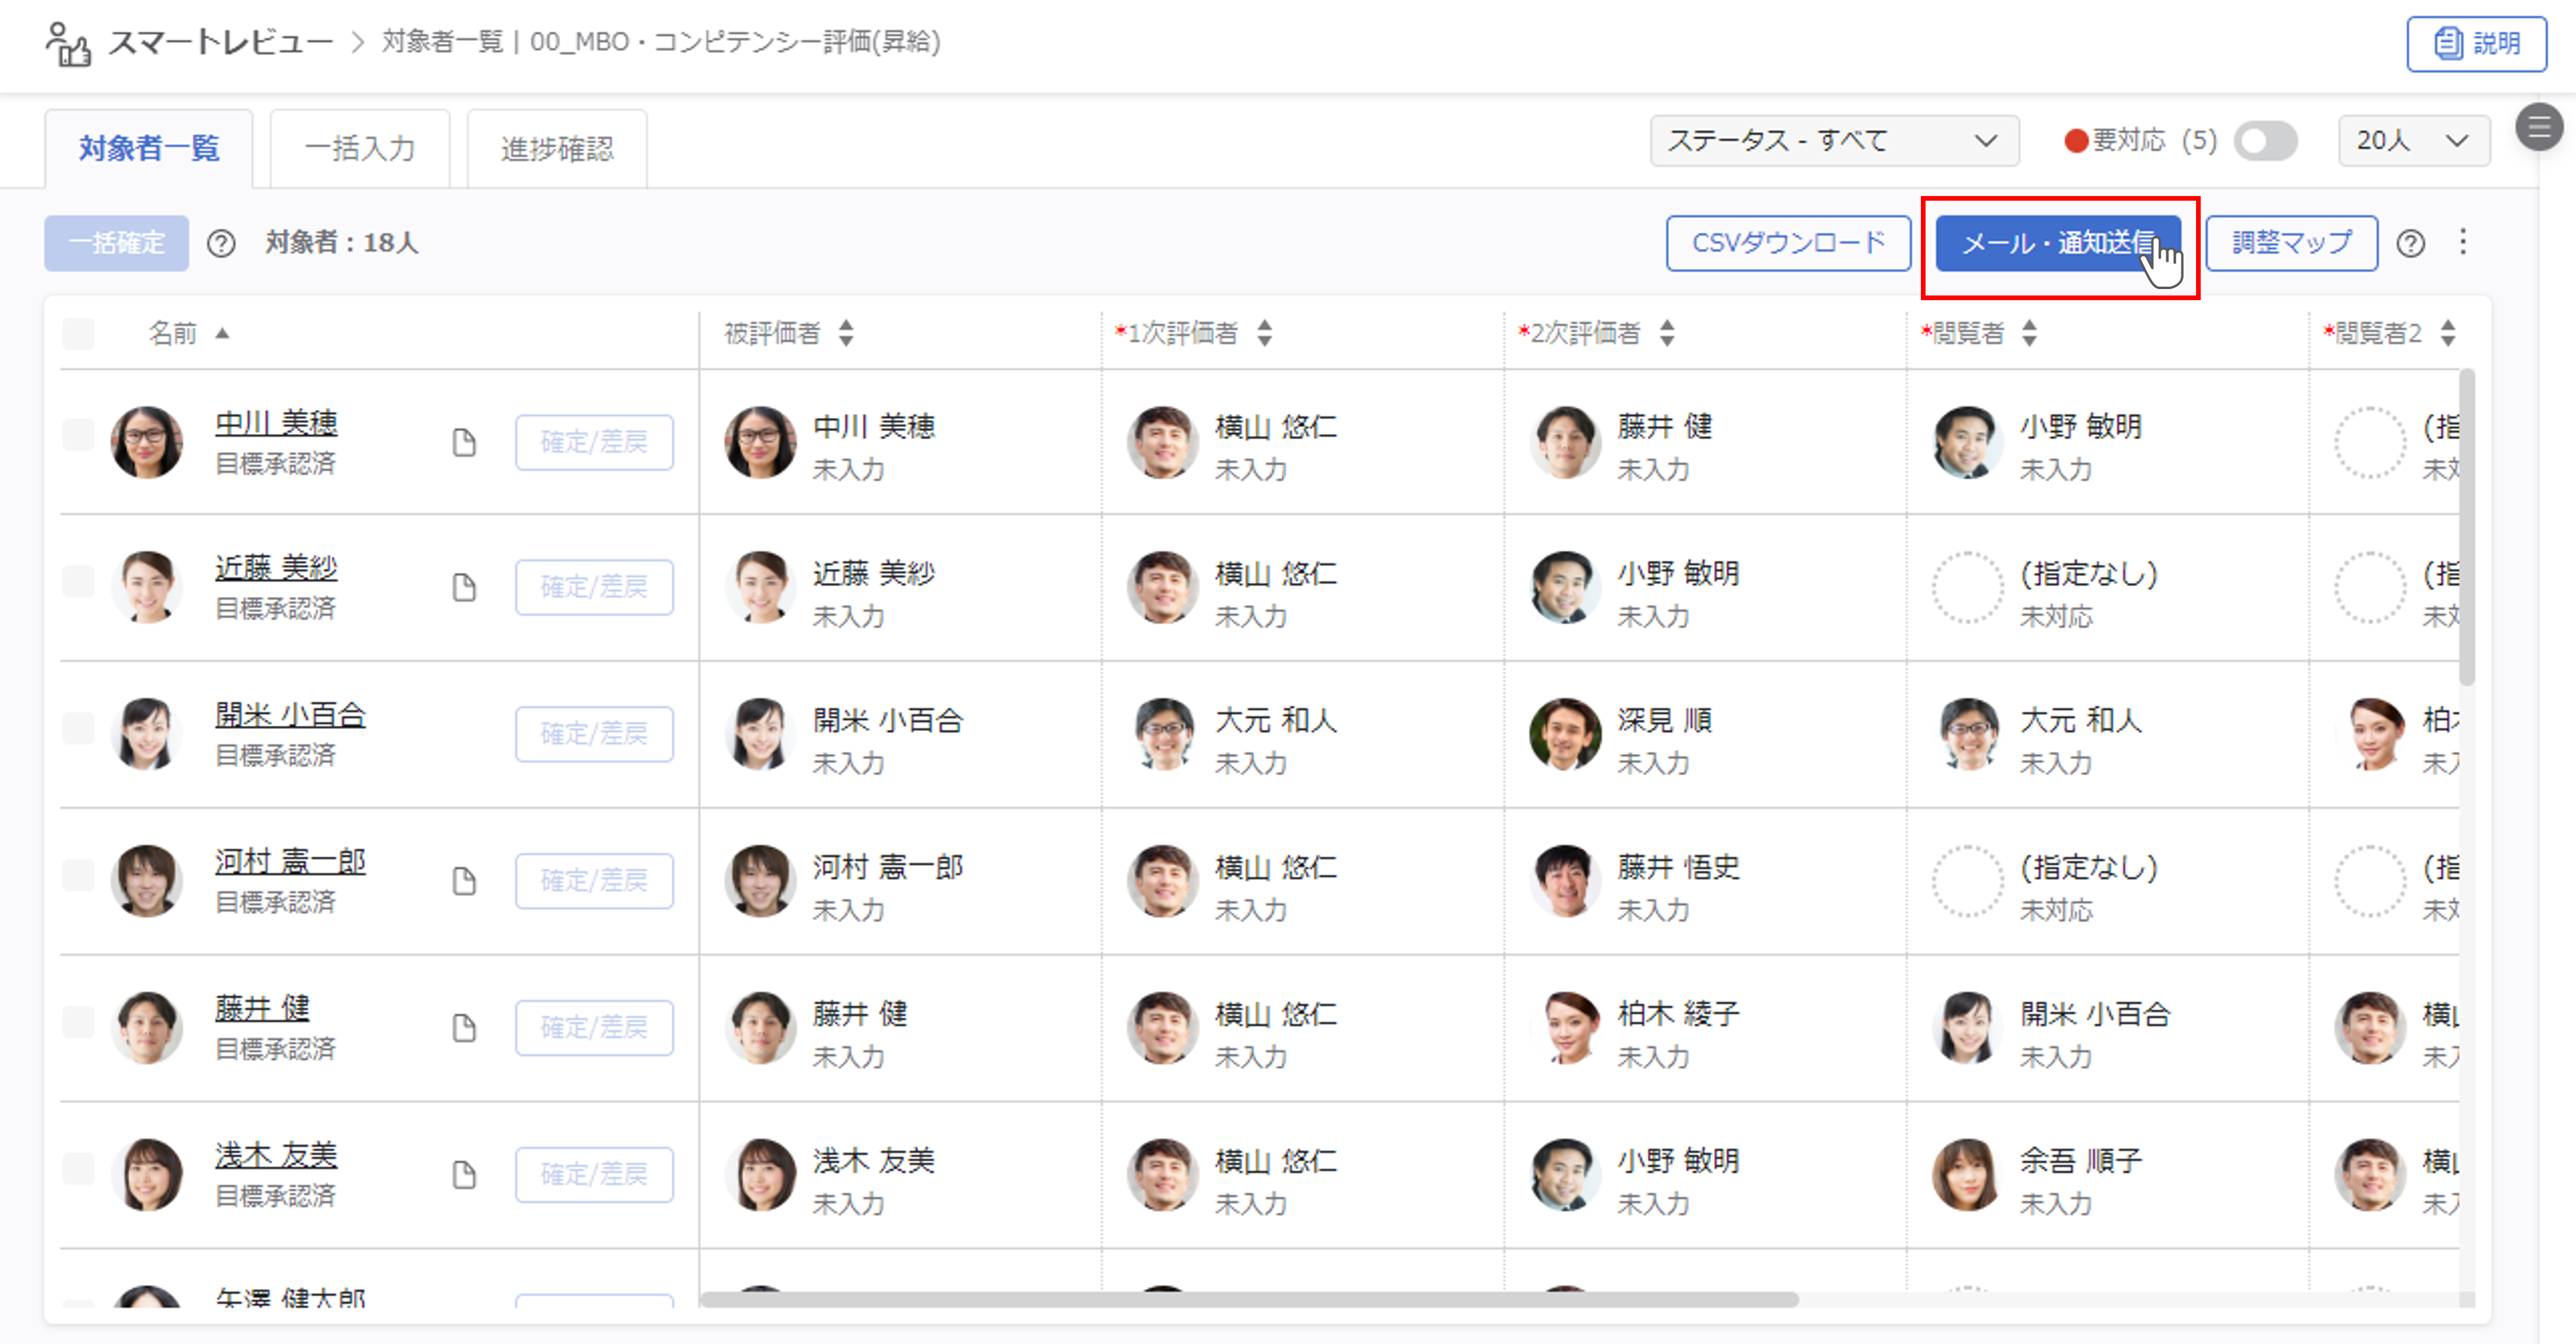Viewport: 2576px width, 1344px height.
Task: Open document icon in 中川 美穂 row
Action: click(464, 443)
